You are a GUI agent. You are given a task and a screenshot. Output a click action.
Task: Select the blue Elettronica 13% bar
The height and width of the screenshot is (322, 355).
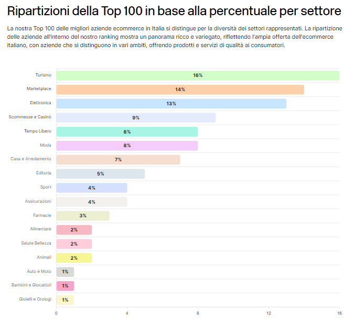coord(171,104)
